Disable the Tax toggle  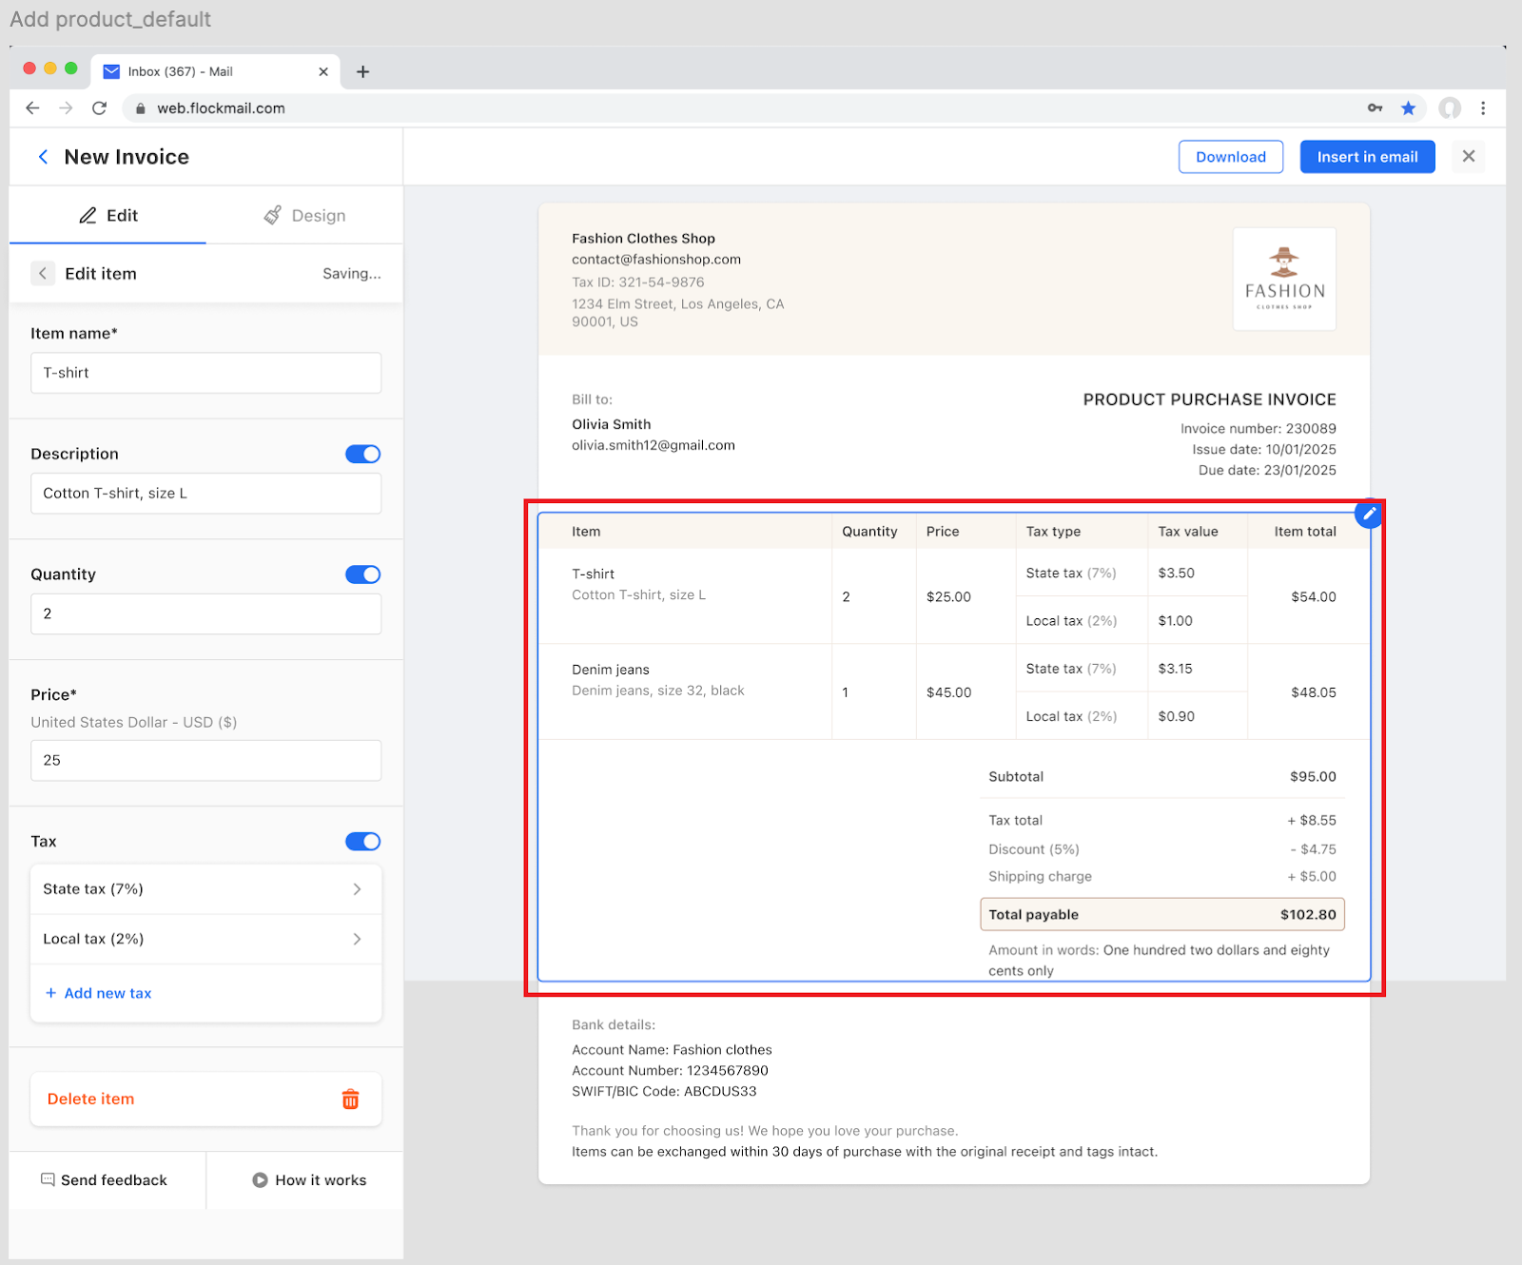(x=362, y=841)
